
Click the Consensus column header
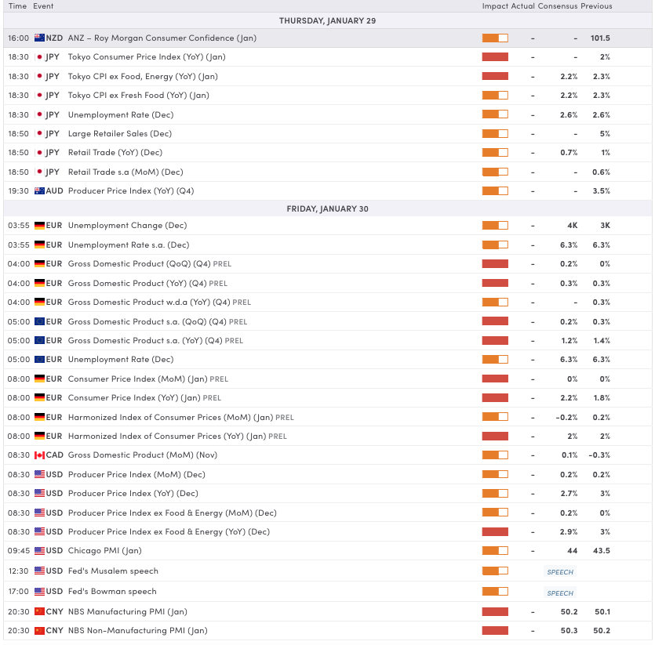click(x=558, y=5)
